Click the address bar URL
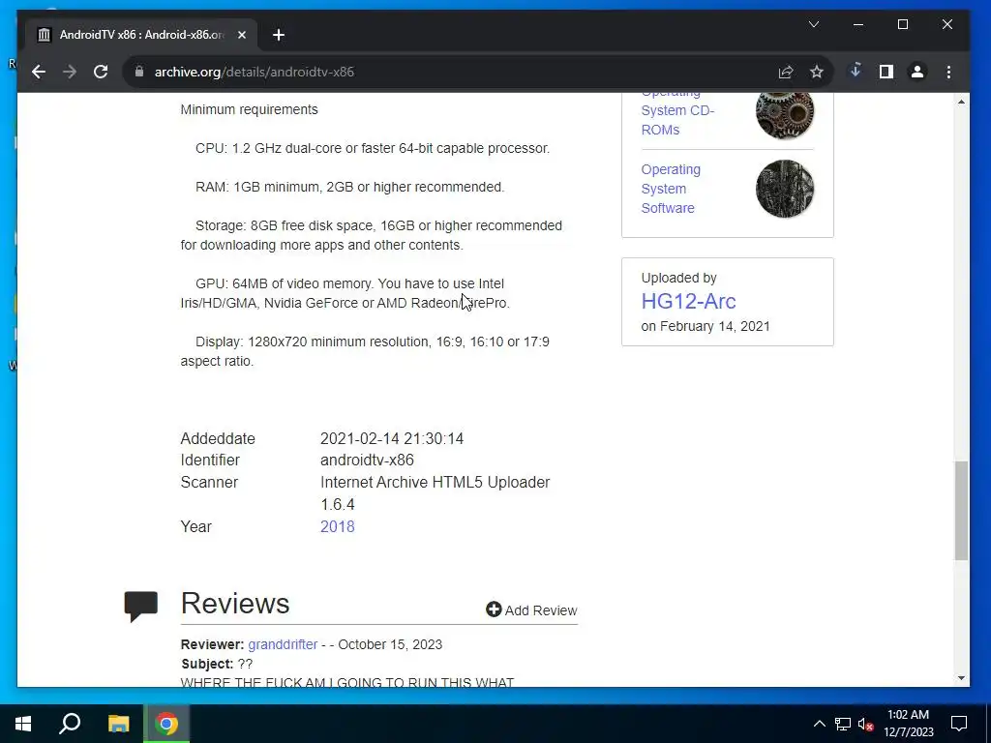The image size is (991, 743). point(255,72)
